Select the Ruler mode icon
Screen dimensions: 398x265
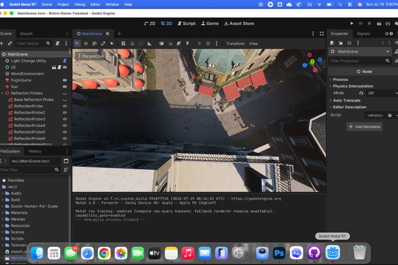coord(150,43)
